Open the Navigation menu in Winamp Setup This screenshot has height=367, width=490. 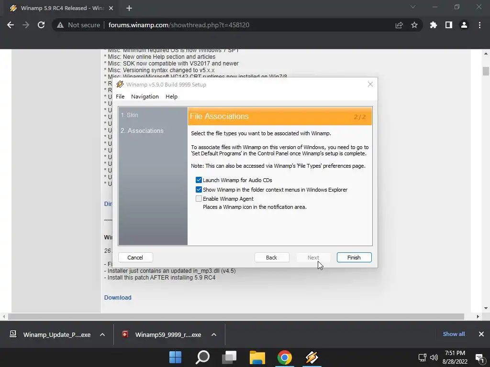(x=145, y=97)
